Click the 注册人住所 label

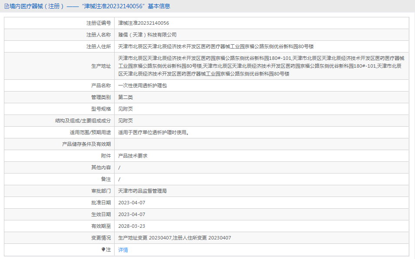pos(99,46)
